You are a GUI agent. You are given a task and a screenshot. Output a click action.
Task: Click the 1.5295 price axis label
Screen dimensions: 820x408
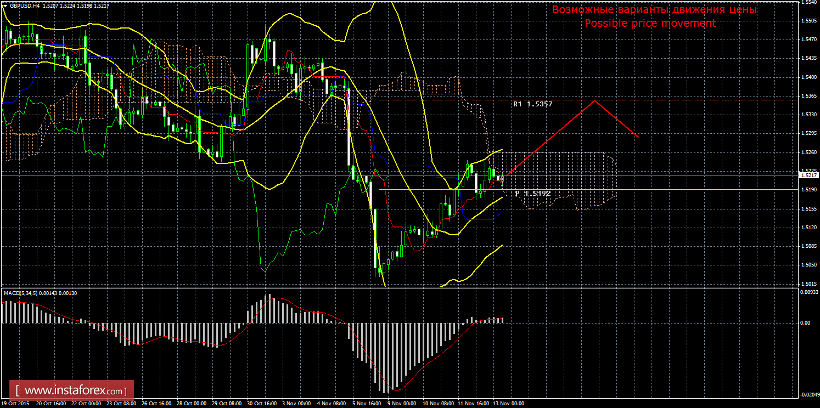(x=808, y=133)
